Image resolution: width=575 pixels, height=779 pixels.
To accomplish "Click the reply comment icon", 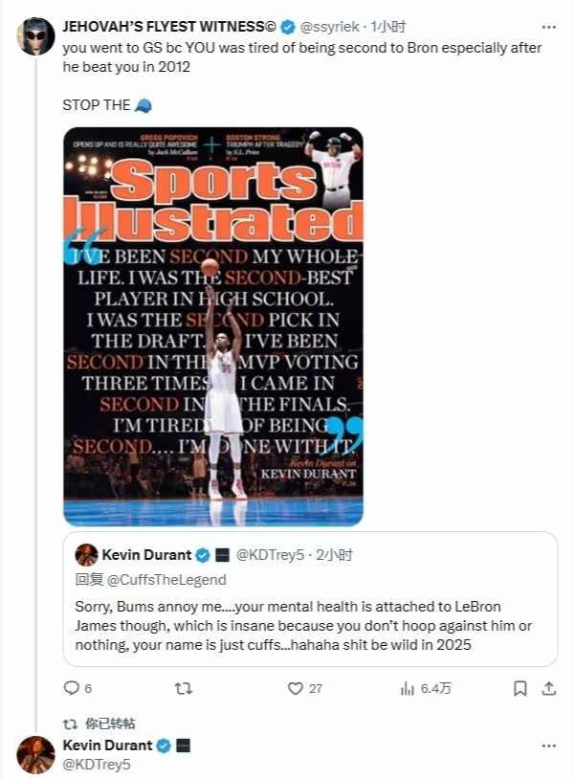I will (x=71, y=688).
